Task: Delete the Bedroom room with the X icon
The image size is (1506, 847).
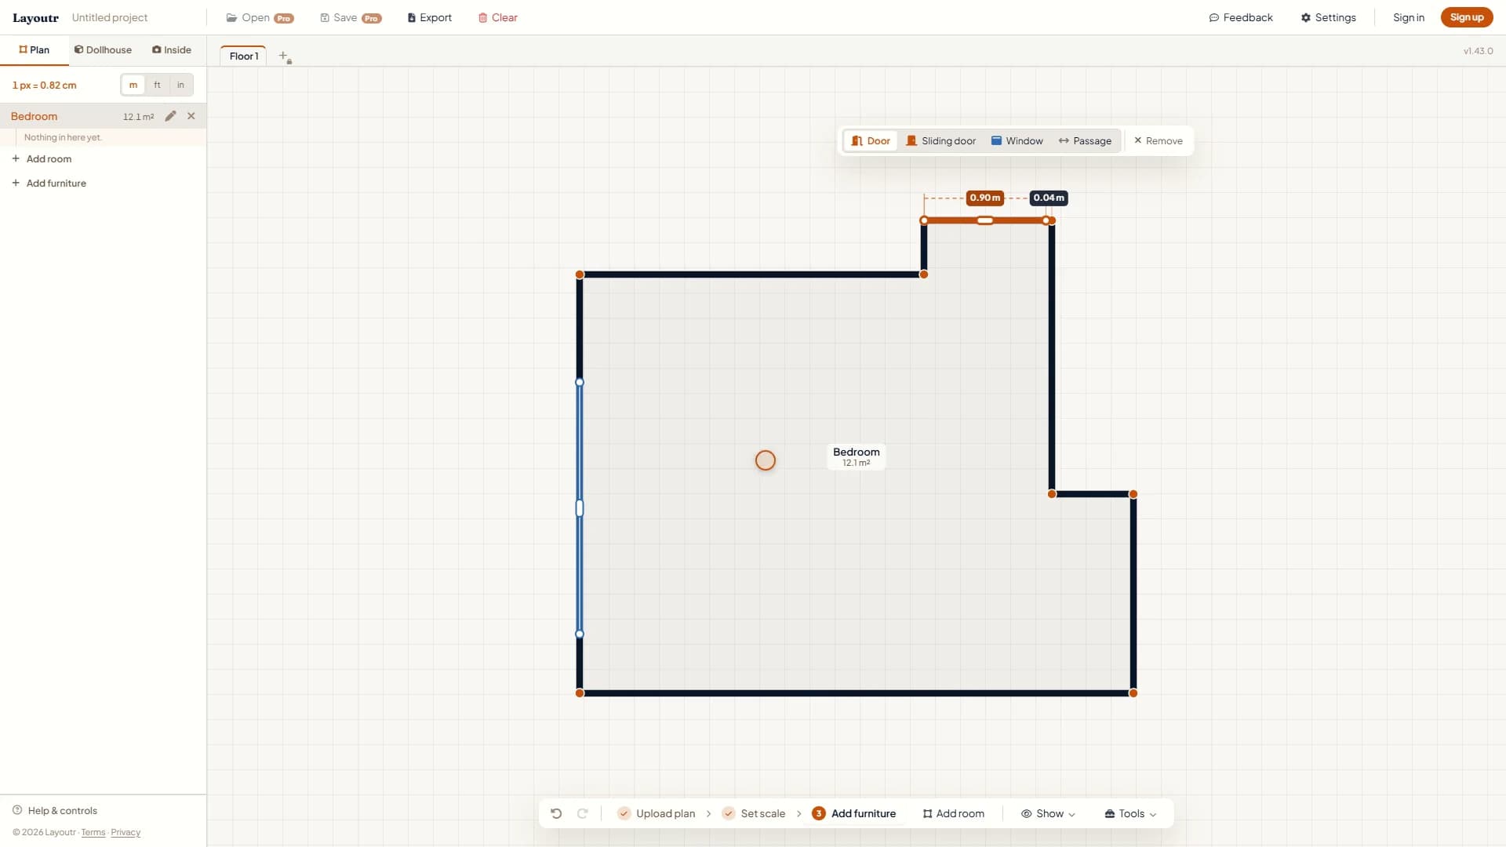Action: click(x=191, y=116)
